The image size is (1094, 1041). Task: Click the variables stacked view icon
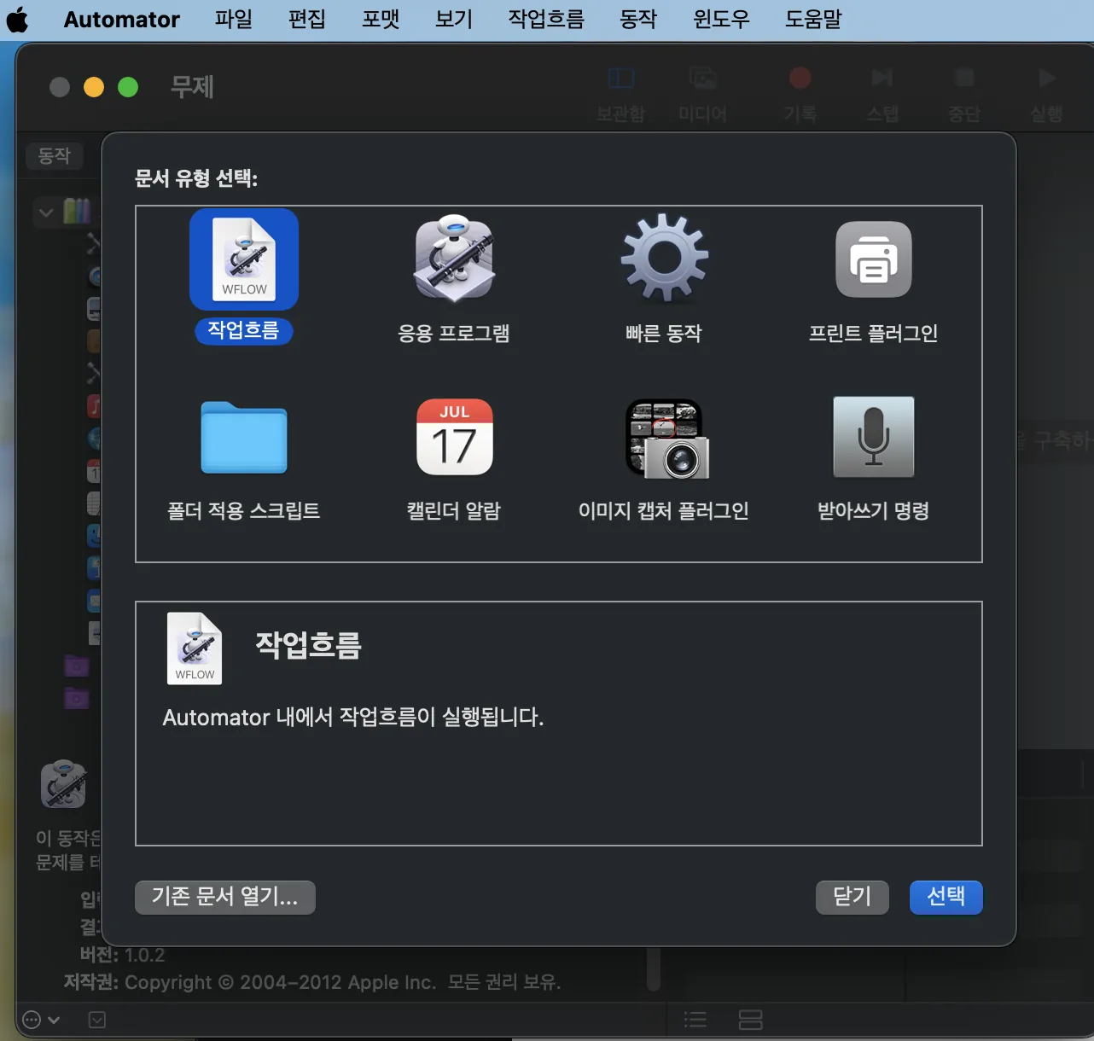pyautogui.click(x=751, y=1020)
